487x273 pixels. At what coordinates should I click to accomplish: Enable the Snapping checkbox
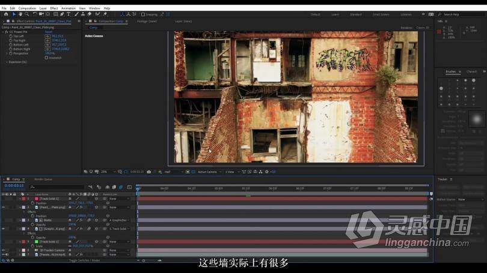(x=142, y=14)
